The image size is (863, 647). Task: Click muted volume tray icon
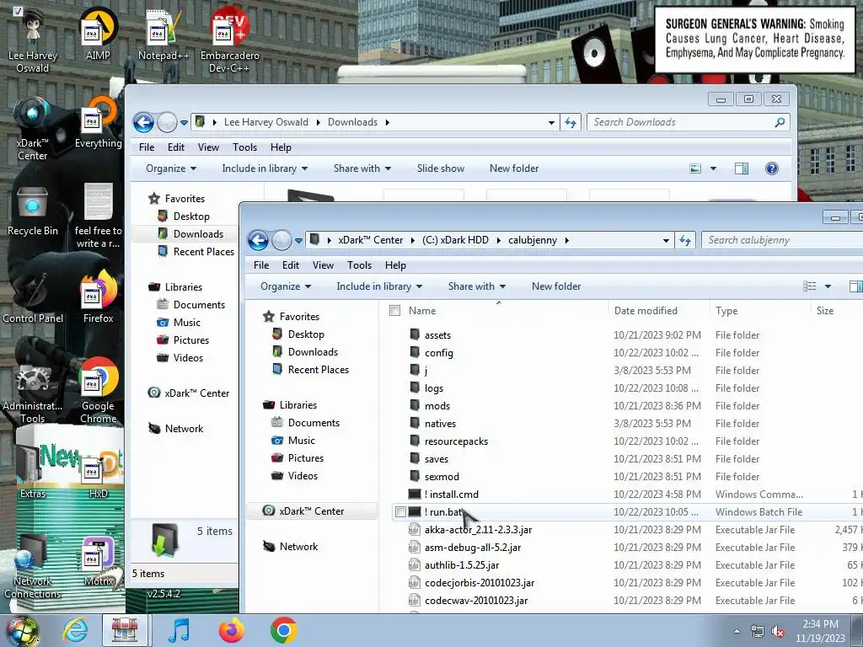pos(778,632)
